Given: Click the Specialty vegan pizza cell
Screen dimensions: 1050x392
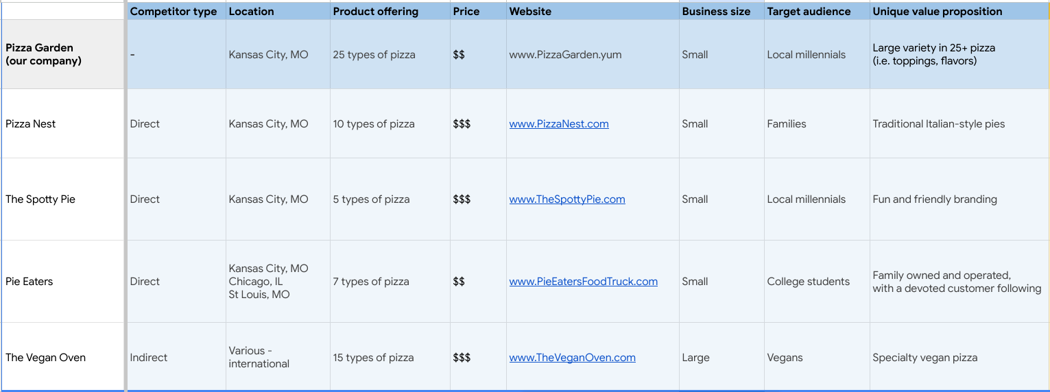Looking at the screenshot, I should coord(924,358).
